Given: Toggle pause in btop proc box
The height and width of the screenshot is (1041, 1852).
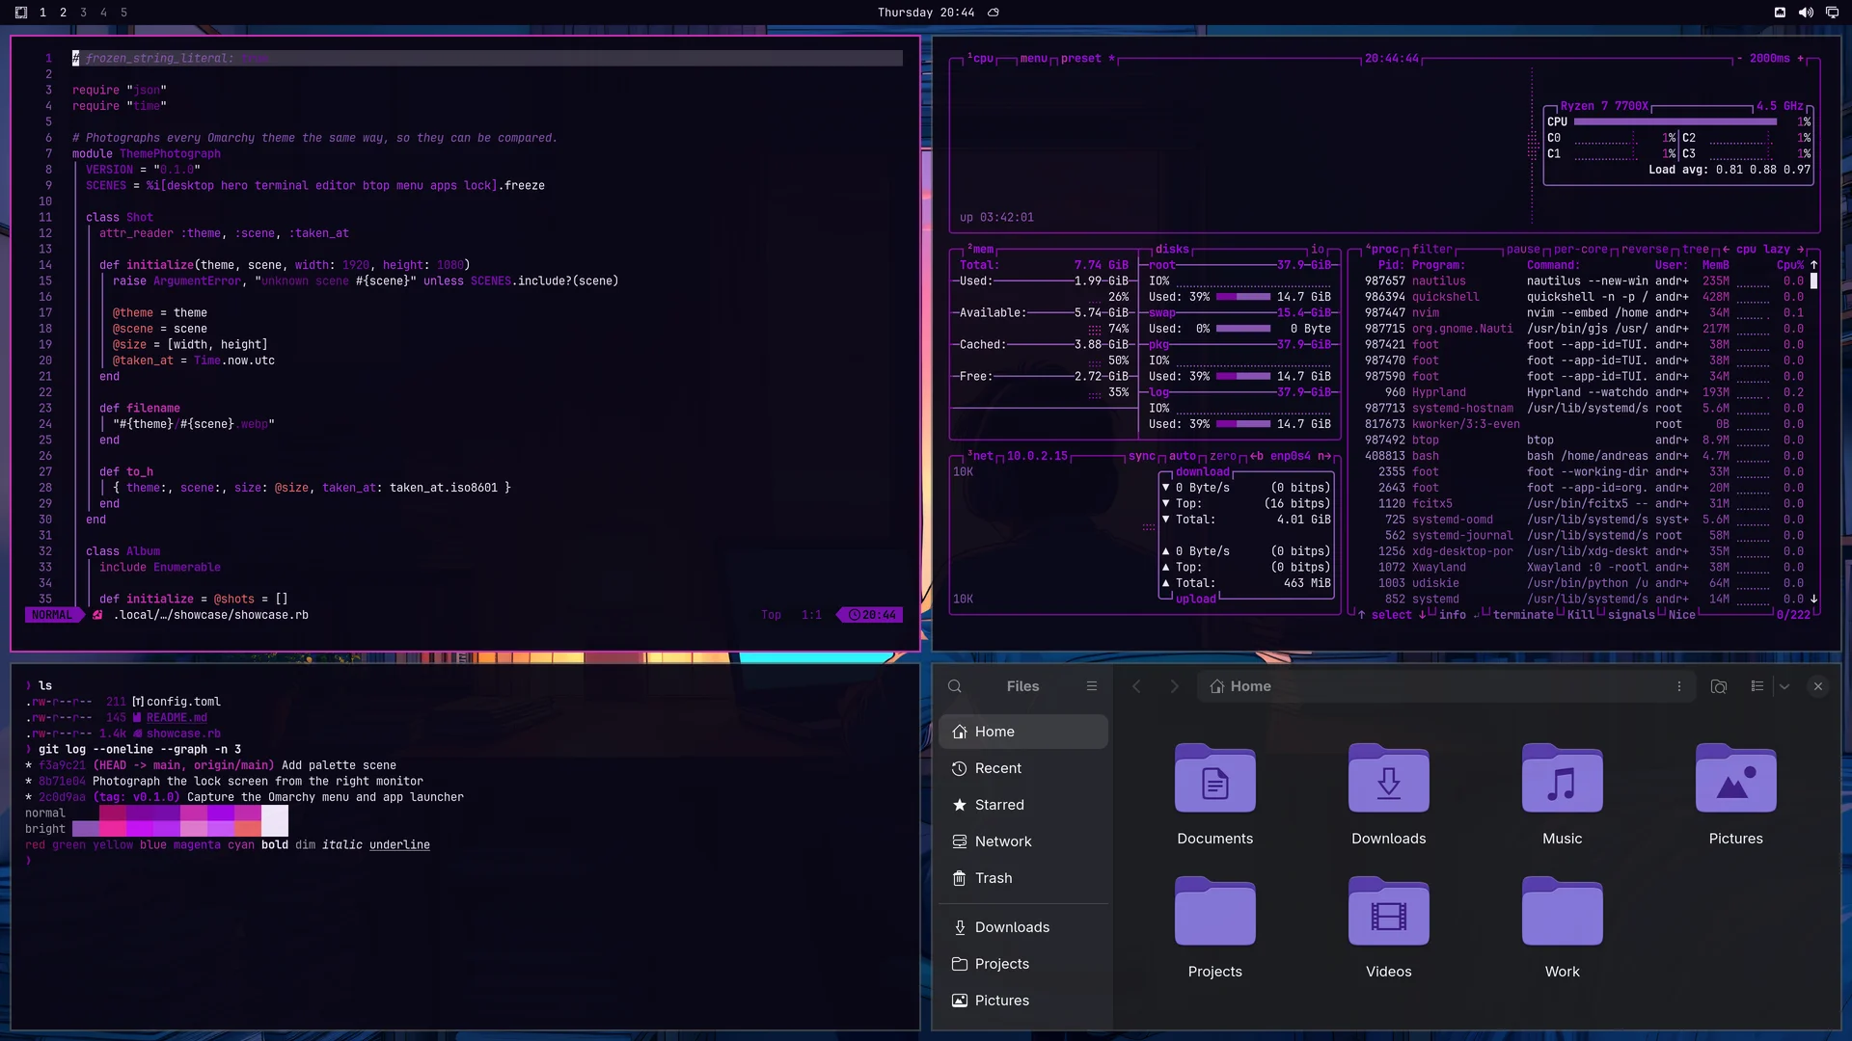Looking at the screenshot, I should point(1524,250).
